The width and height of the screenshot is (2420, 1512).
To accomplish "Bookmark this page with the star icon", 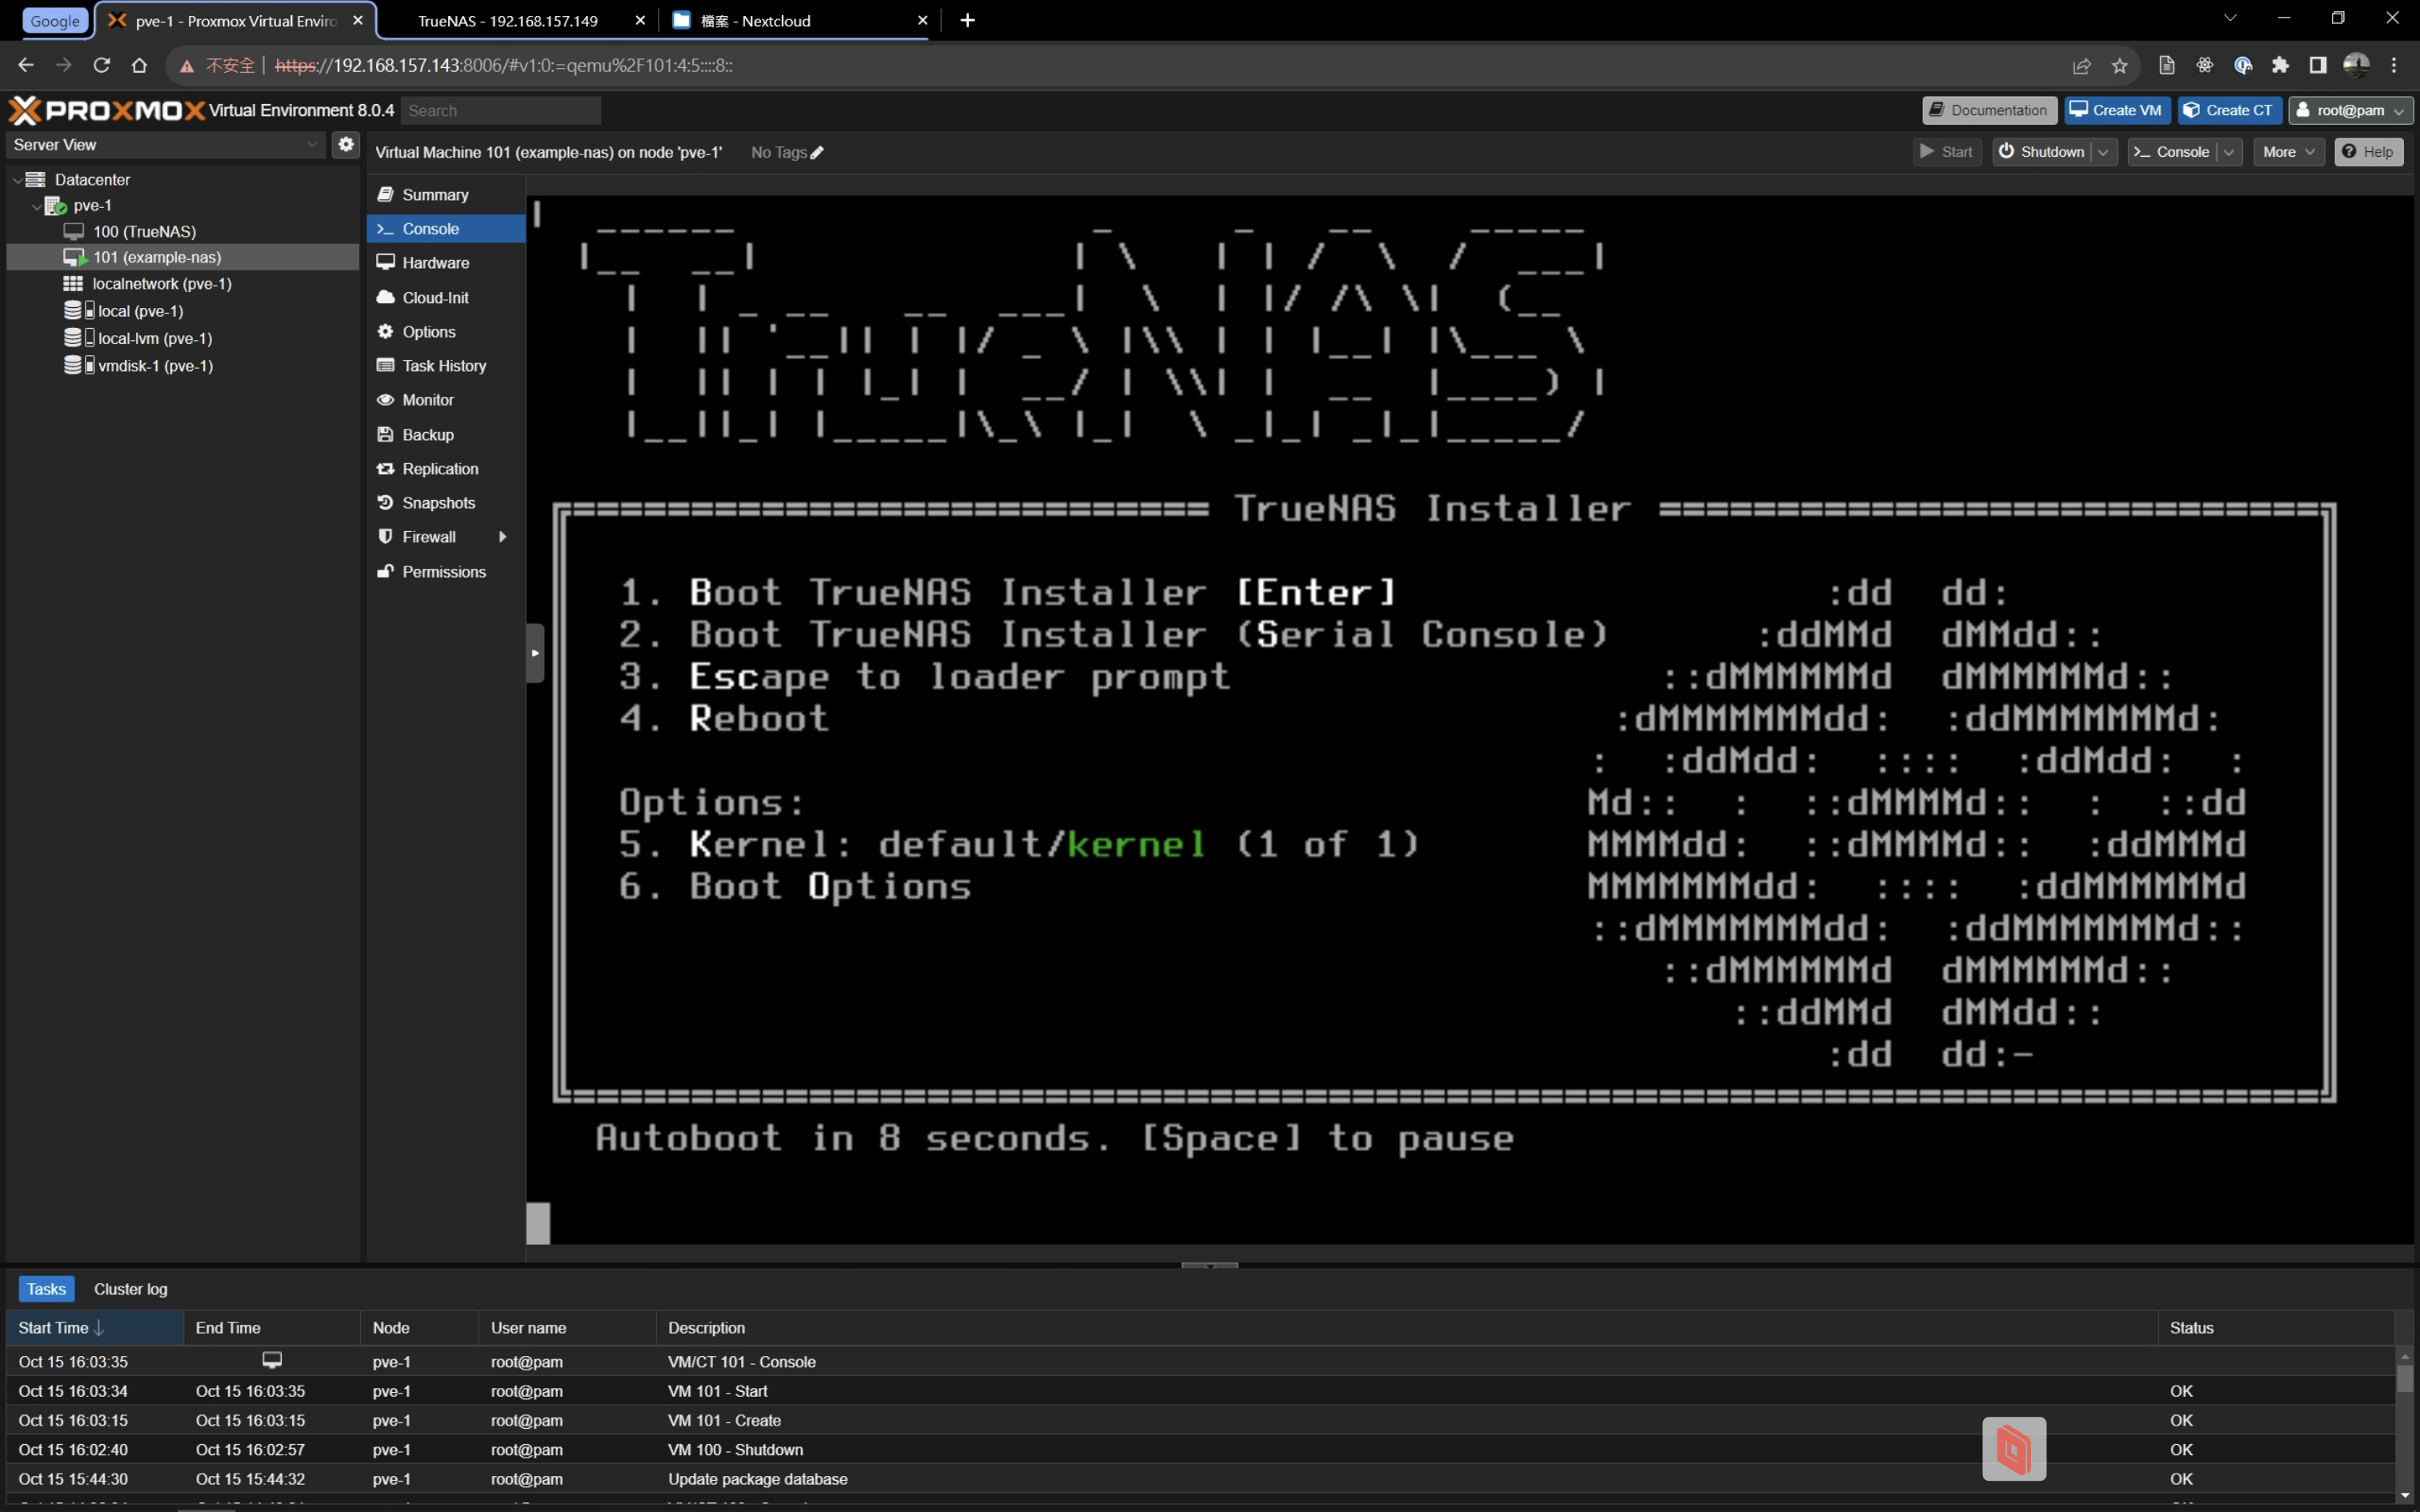I will (x=2119, y=66).
